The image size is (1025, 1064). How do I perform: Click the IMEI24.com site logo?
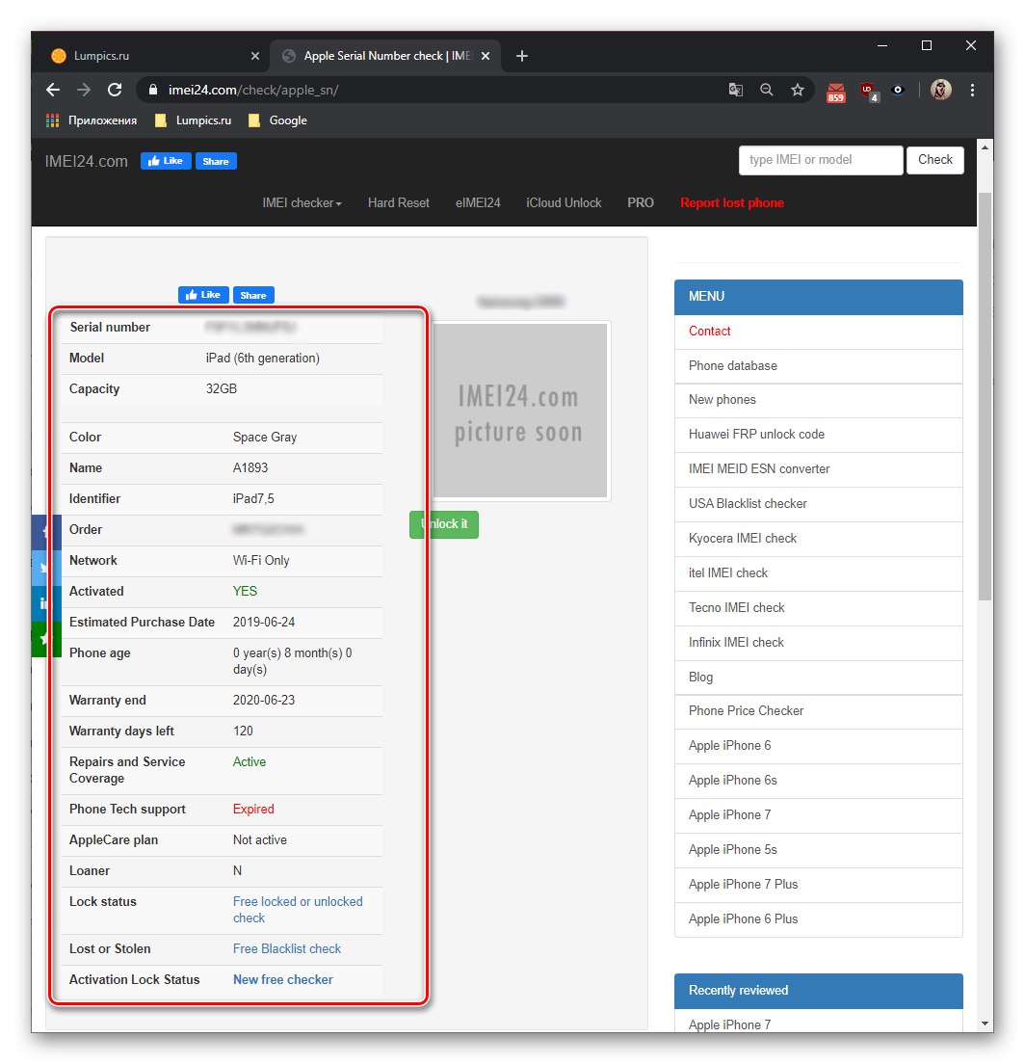[x=86, y=162]
